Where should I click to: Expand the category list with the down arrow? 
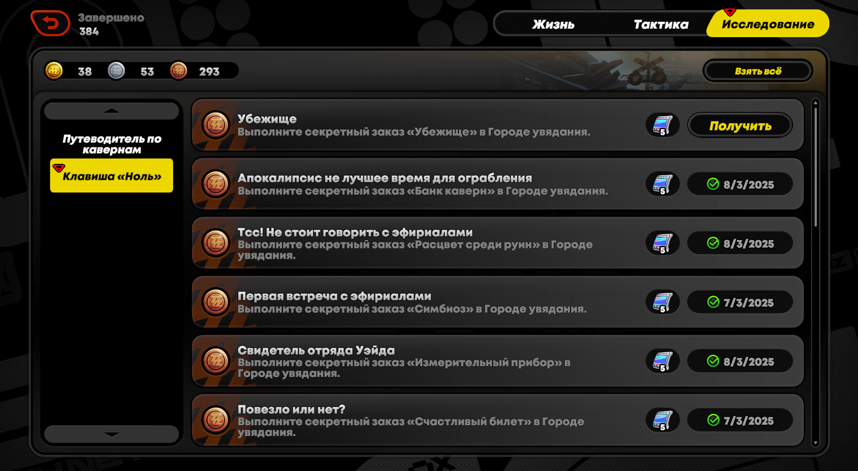(x=111, y=434)
